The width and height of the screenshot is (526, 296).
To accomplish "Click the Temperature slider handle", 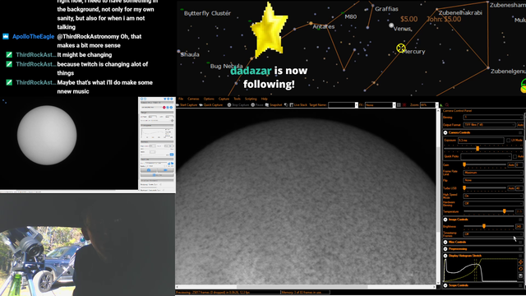I will (504, 211).
